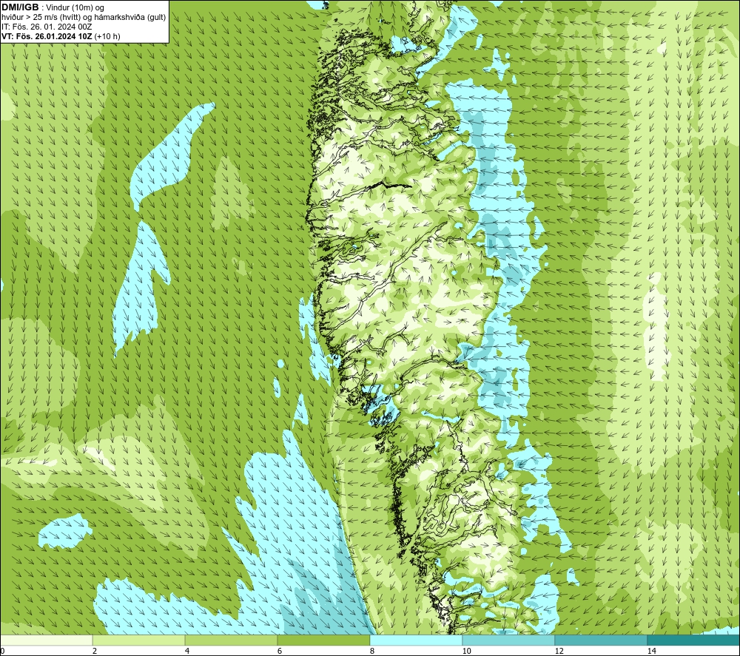Select the 0–2 m/s pale yellow legend swatch
The width and height of the screenshot is (740, 656).
(x=46, y=640)
